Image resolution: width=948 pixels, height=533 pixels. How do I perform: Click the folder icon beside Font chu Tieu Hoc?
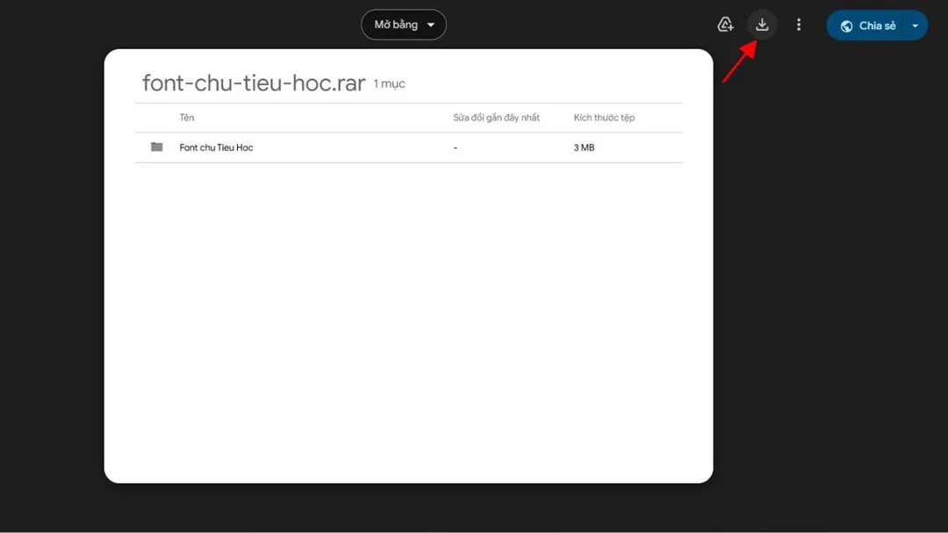coord(155,147)
